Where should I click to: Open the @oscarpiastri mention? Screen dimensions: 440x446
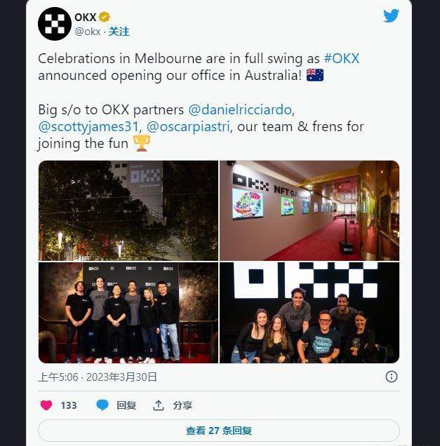pyautogui.click(x=188, y=127)
